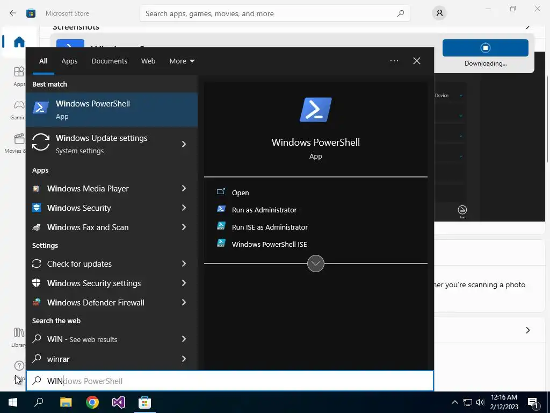Viewport: 550px width, 413px height.
Task: Launch Windows PowerShell ISE
Action: pyautogui.click(x=270, y=245)
